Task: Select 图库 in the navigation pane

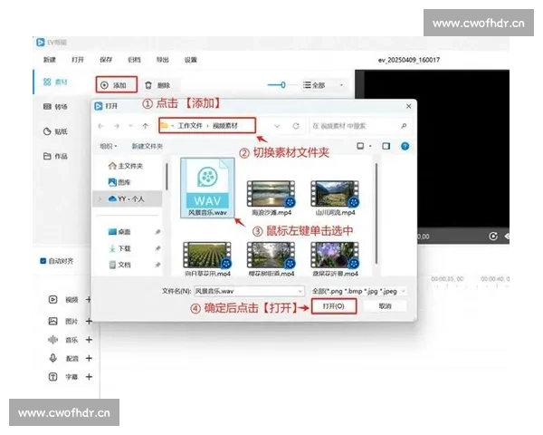Action: point(119,182)
